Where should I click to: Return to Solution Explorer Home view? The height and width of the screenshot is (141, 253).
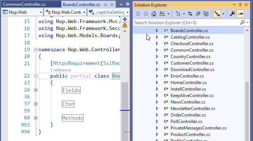coord(154,14)
